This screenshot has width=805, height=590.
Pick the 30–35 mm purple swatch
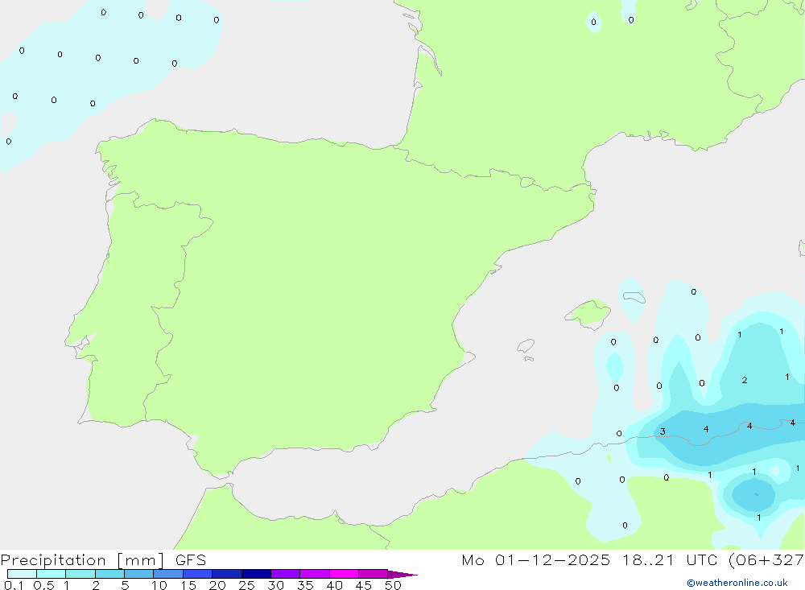286,574
